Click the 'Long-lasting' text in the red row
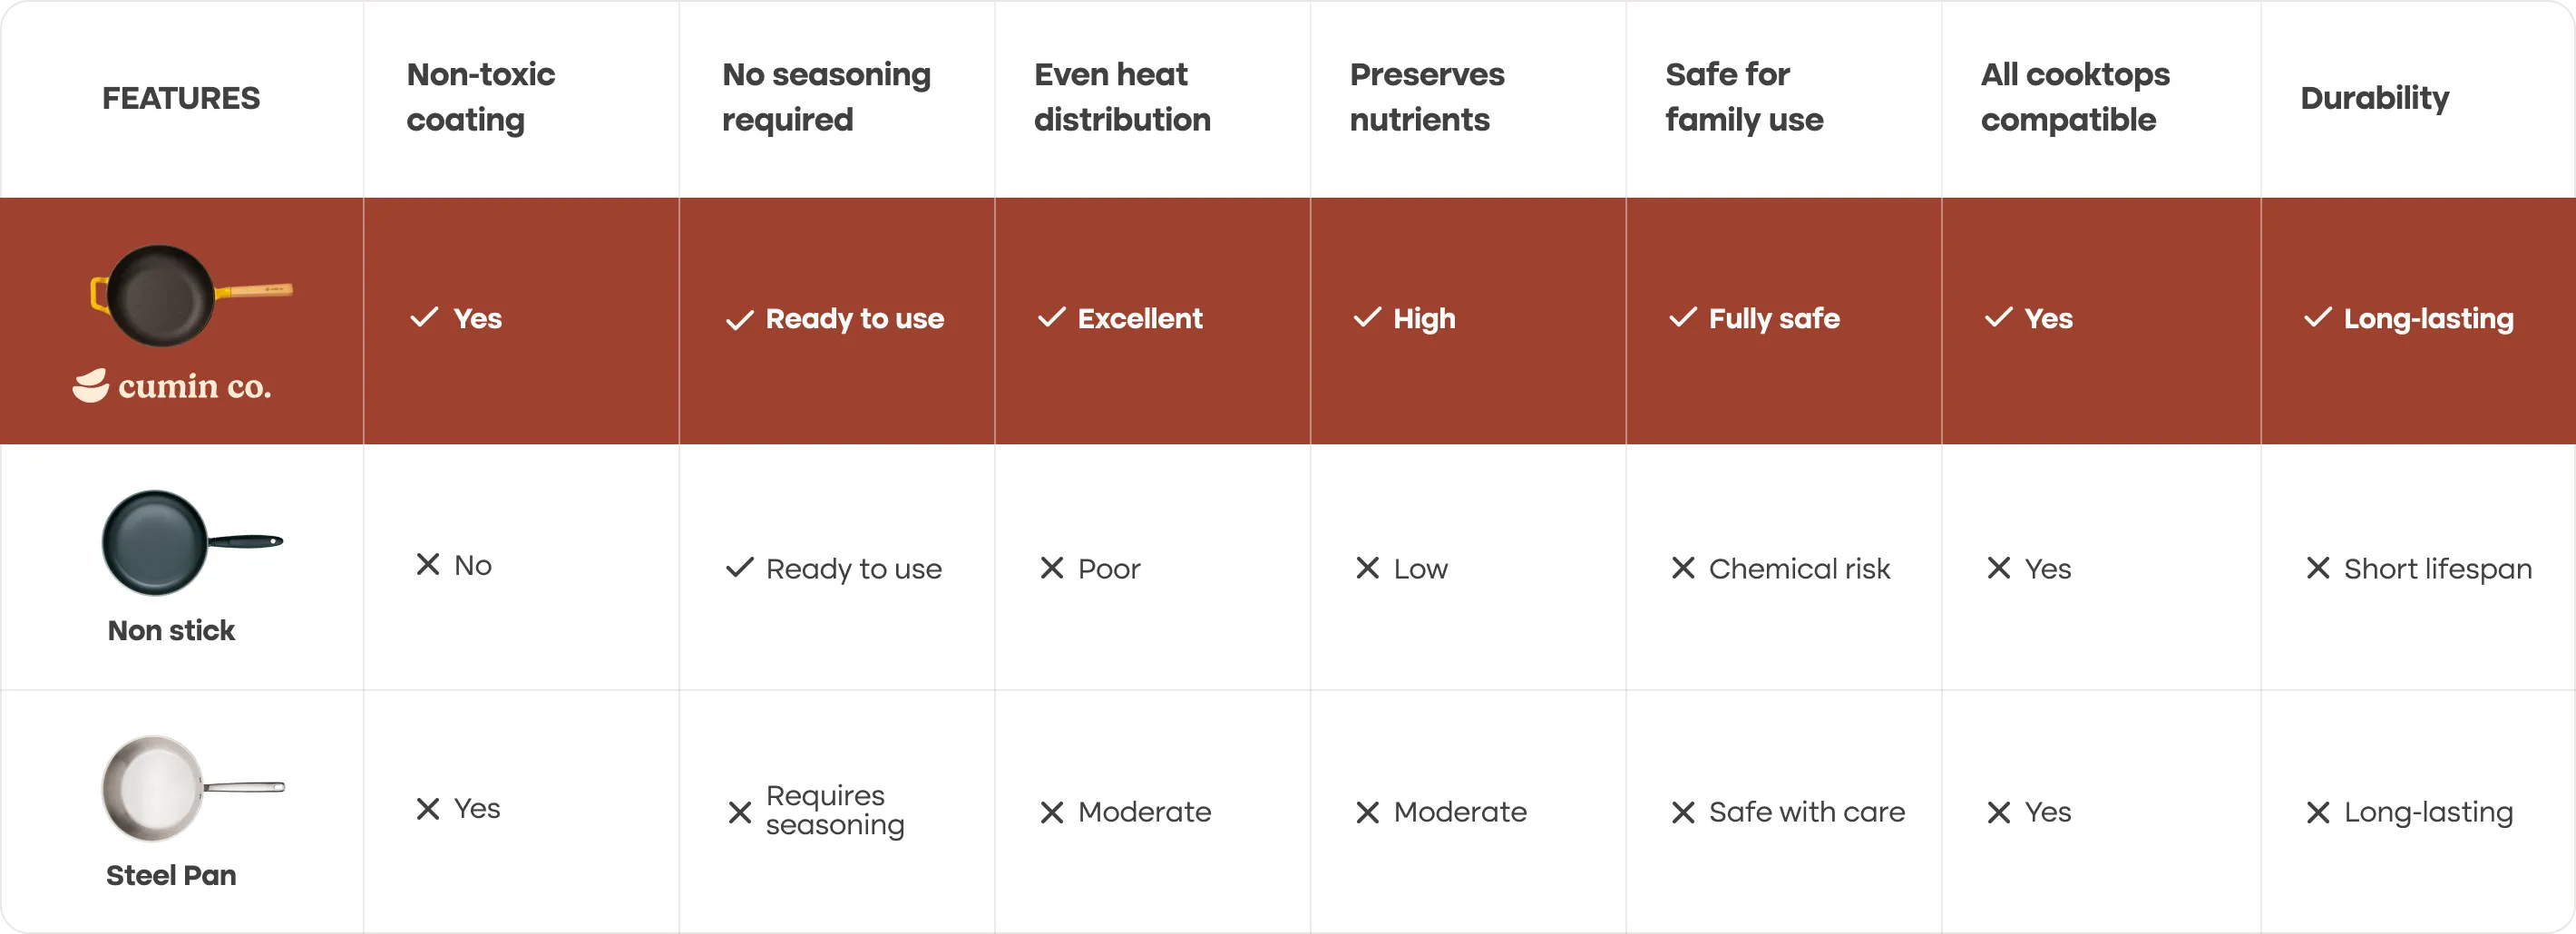 point(2428,319)
